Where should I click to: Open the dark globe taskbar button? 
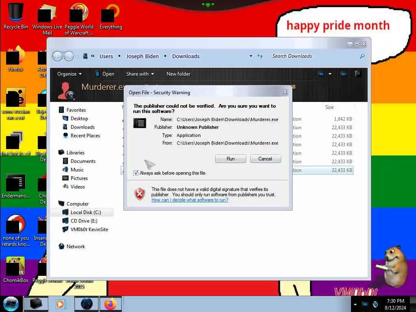87,304
